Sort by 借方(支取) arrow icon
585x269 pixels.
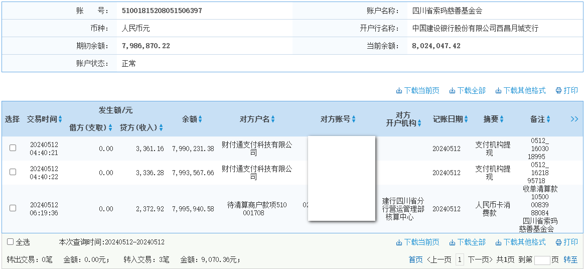pos(110,127)
